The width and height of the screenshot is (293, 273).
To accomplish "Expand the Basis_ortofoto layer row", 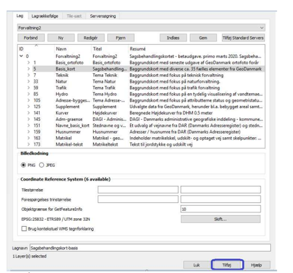I will [29, 63].
